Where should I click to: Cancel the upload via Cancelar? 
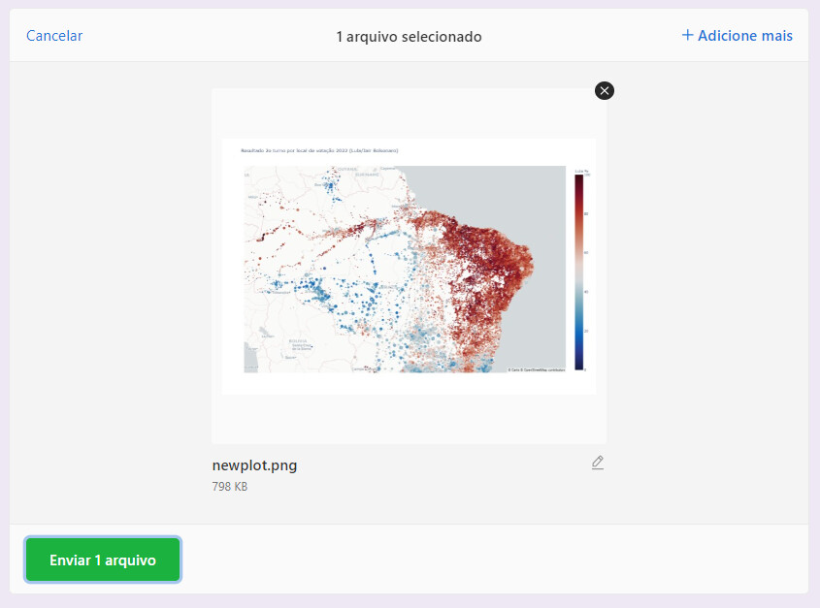coord(54,36)
